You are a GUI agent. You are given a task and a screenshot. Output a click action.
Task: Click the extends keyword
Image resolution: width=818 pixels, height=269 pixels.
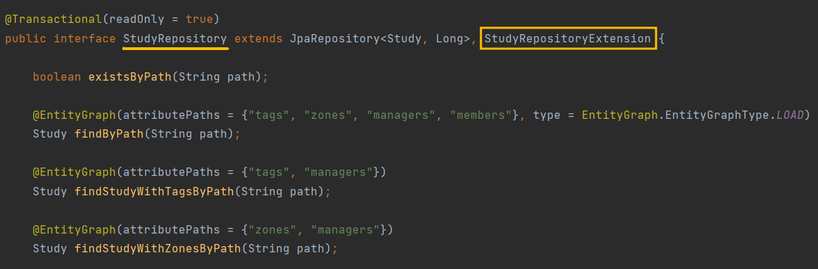[x=259, y=39]
